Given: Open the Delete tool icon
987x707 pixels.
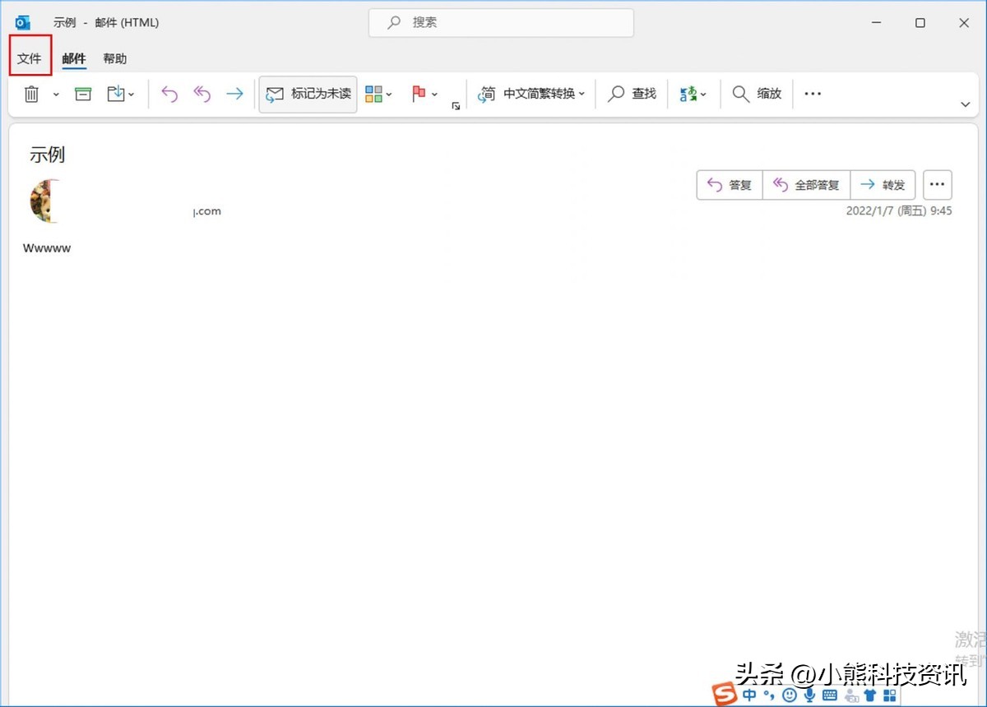Looking at the screenshot, I should [31, 93].
